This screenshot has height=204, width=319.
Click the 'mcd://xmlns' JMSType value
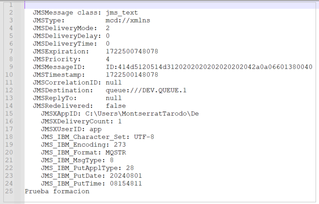pos(128,20)
